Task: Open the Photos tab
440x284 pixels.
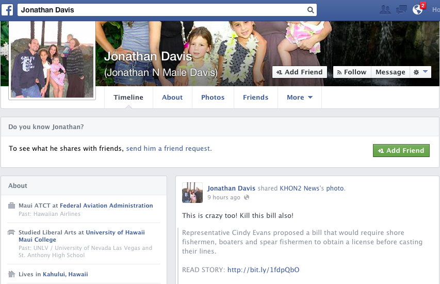Action: [x=213, y=98]
